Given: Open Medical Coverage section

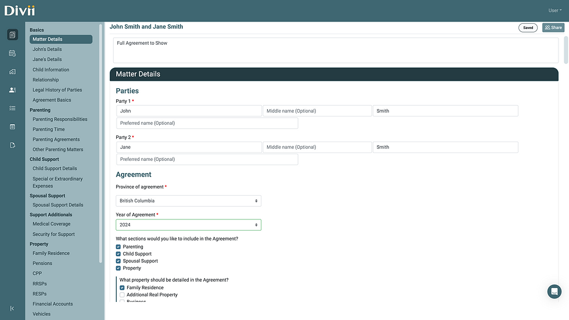Looking at the screenshot, I should pos(52,224).
